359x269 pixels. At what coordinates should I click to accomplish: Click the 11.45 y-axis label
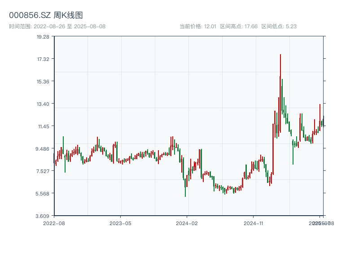click(x=43, y=126)
